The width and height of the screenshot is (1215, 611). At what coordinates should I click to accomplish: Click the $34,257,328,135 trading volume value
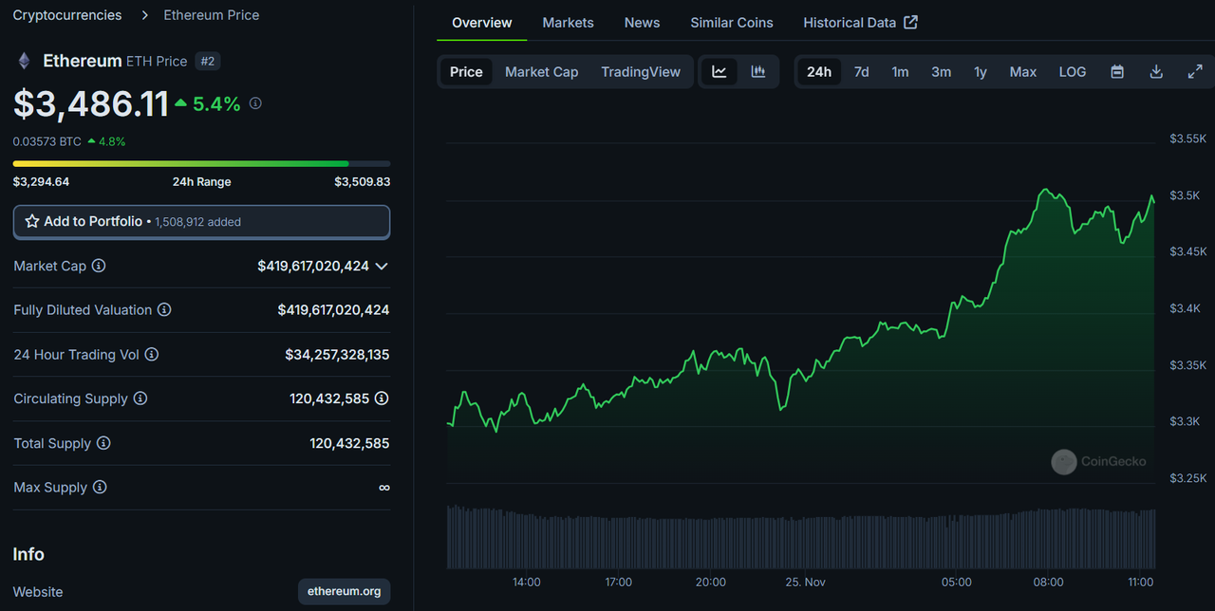point(337,355)
